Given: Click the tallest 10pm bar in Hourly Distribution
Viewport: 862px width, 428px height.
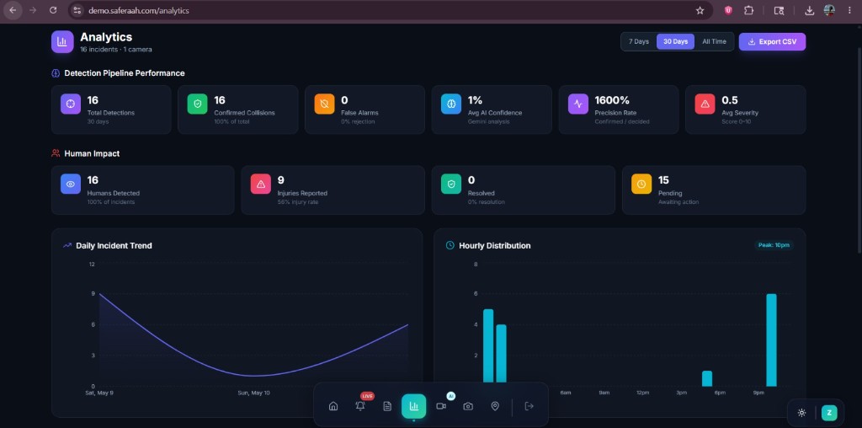Looking at the screenshot, I should (x=771, y=340).
